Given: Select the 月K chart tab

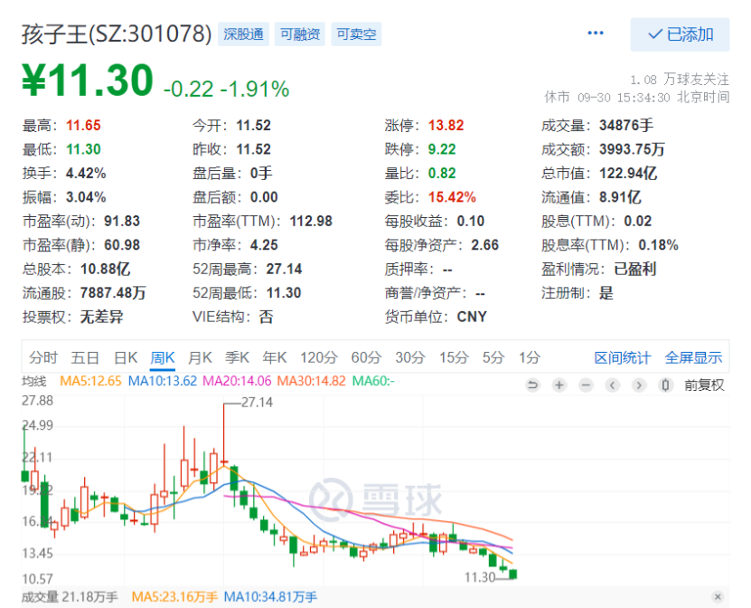Looking at the screenshot, I should [201, 357].
